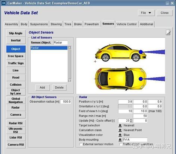The height and width of the screenshot is (154, 176).
Task: Click the Delete sensor button
Action: [x=59, y=87]
